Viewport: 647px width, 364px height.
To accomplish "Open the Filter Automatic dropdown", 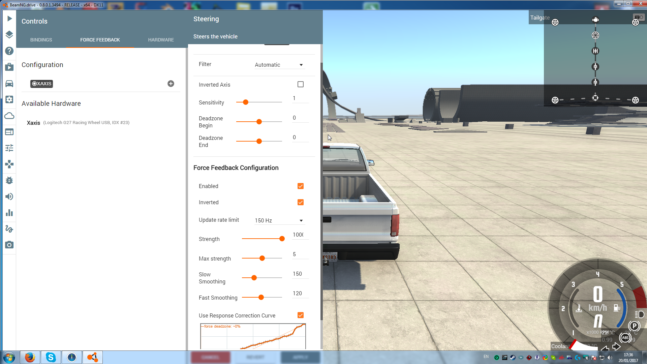I will [x=280, y=65].
